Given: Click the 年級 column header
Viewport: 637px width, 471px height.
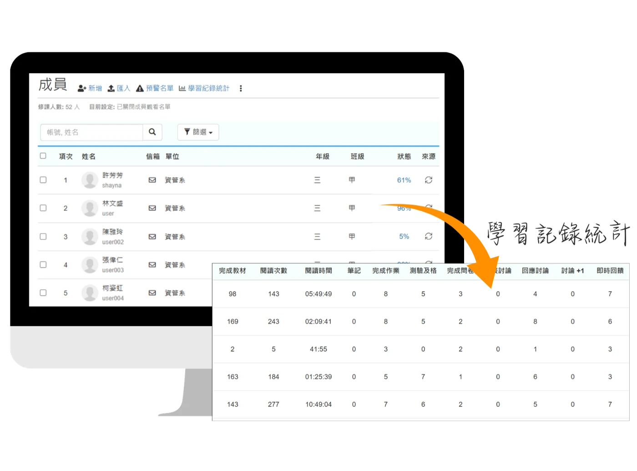Looking at the screenshot, I should [323, 156].
